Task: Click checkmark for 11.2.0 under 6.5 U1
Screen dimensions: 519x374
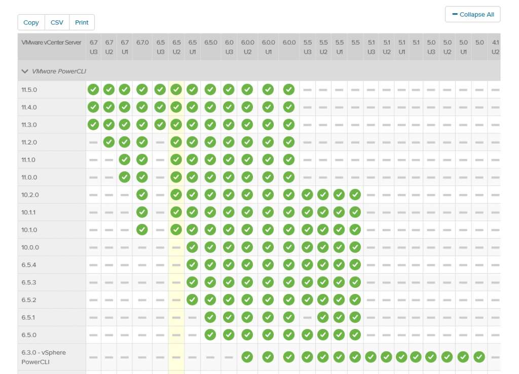Action: pos(192,142)
